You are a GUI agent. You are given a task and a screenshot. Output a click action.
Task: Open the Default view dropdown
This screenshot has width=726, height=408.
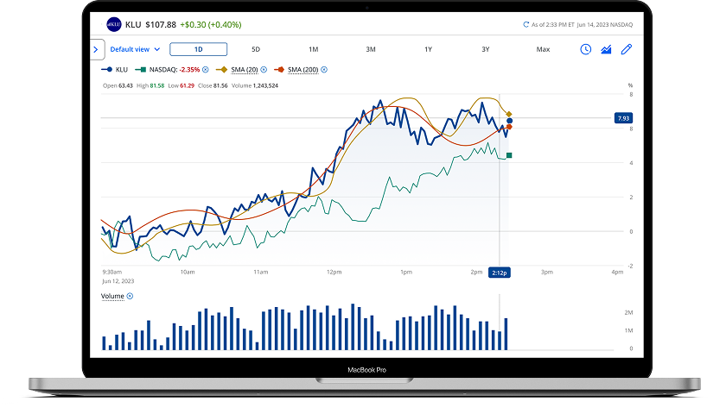(135, 49)
